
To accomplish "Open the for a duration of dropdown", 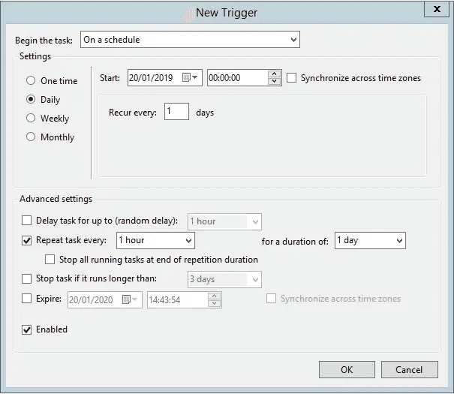I will (x=370, y=240).
